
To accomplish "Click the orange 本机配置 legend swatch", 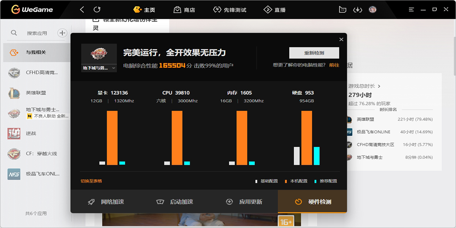I will (x=286, y=181).
